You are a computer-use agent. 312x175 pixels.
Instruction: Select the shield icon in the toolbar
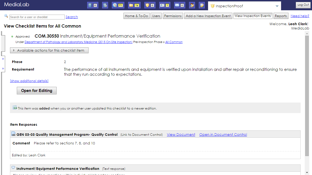(x=149, y=5)
